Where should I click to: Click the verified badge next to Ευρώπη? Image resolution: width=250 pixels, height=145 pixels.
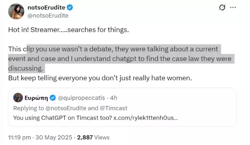point(53,97)
